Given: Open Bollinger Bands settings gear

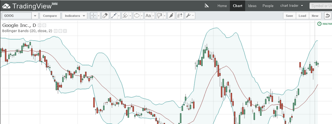Looking at the screenshot, I should 60,31.
